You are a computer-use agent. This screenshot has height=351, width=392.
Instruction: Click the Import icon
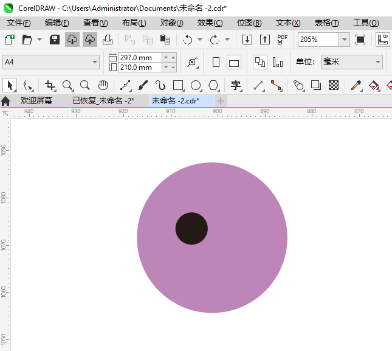[x=247, y=40]
